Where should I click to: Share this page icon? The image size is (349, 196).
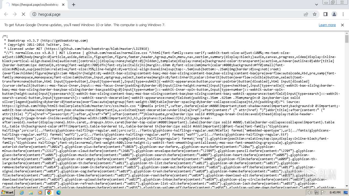point(306,14)
